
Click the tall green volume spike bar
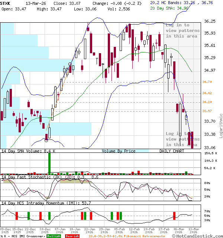pyautogui.click(x=49, y=163)
